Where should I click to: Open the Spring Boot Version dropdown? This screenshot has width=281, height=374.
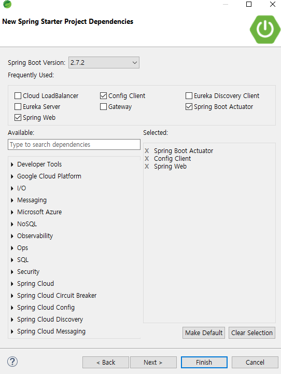(104, 62)
